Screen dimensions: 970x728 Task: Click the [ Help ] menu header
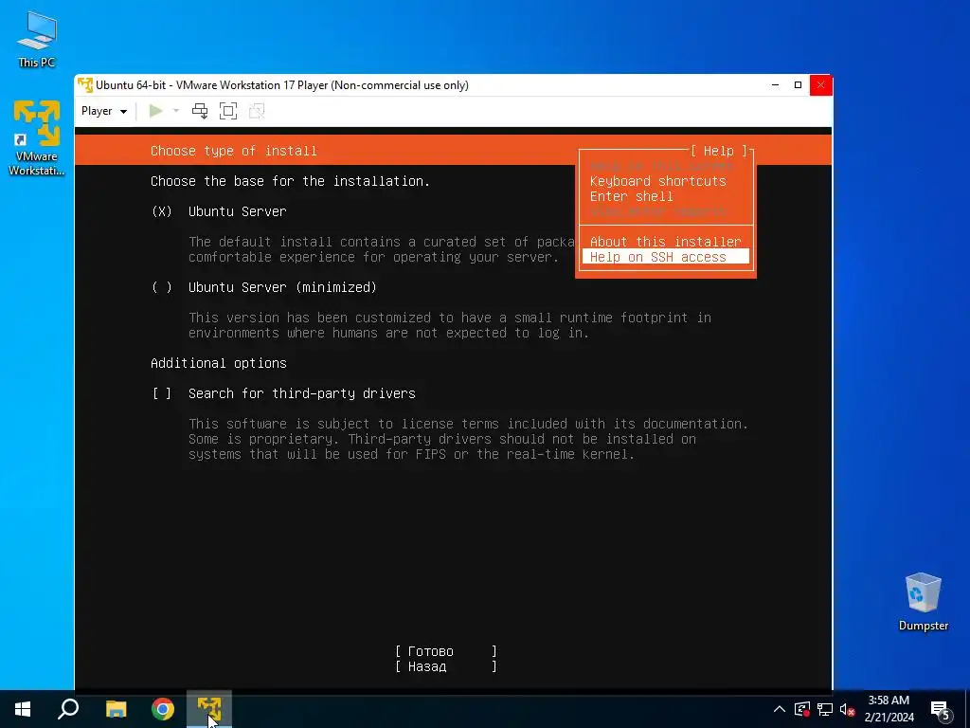[x=718, y=151]
